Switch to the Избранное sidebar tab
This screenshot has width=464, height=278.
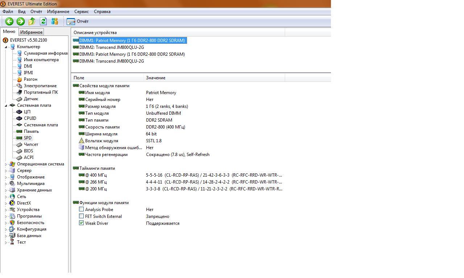pyautogui.click(x=31, y=32)
